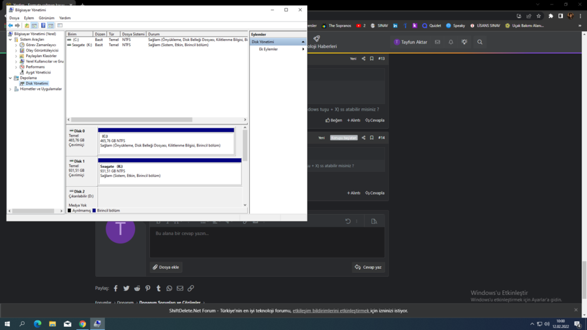Screen dimensions: 587x330
Task: Click the back arrow in Computer Management toolbar
Action: point(10,25)
